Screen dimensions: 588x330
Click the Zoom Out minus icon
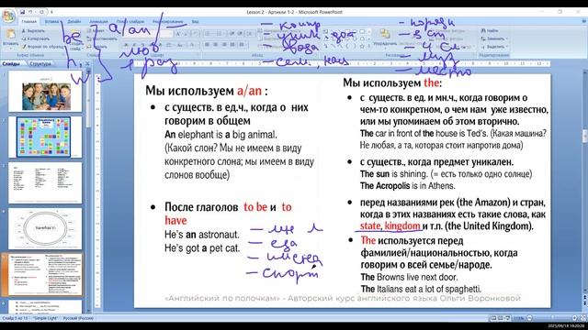529,318
